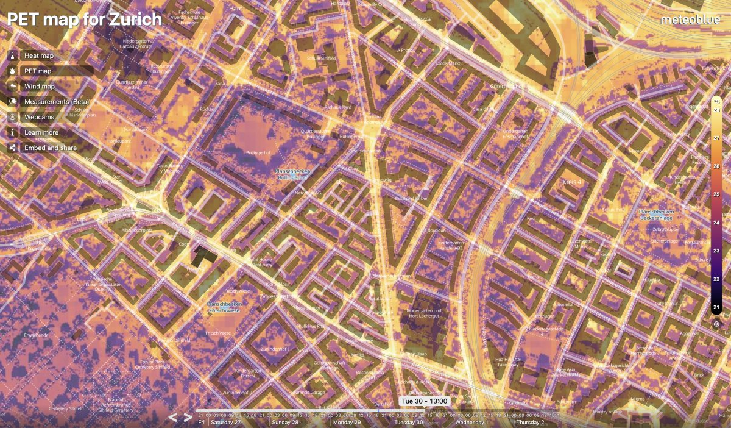This screenshot has width=731, height=428.
Task: Click the info 'i' icon
Action: tap(12, 132)
